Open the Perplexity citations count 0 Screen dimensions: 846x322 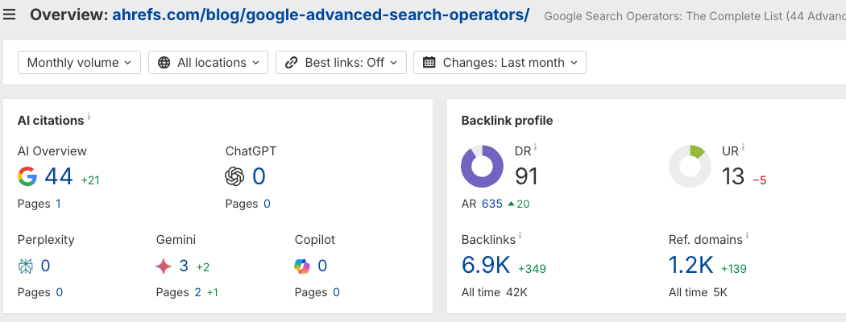pos(45,266)
